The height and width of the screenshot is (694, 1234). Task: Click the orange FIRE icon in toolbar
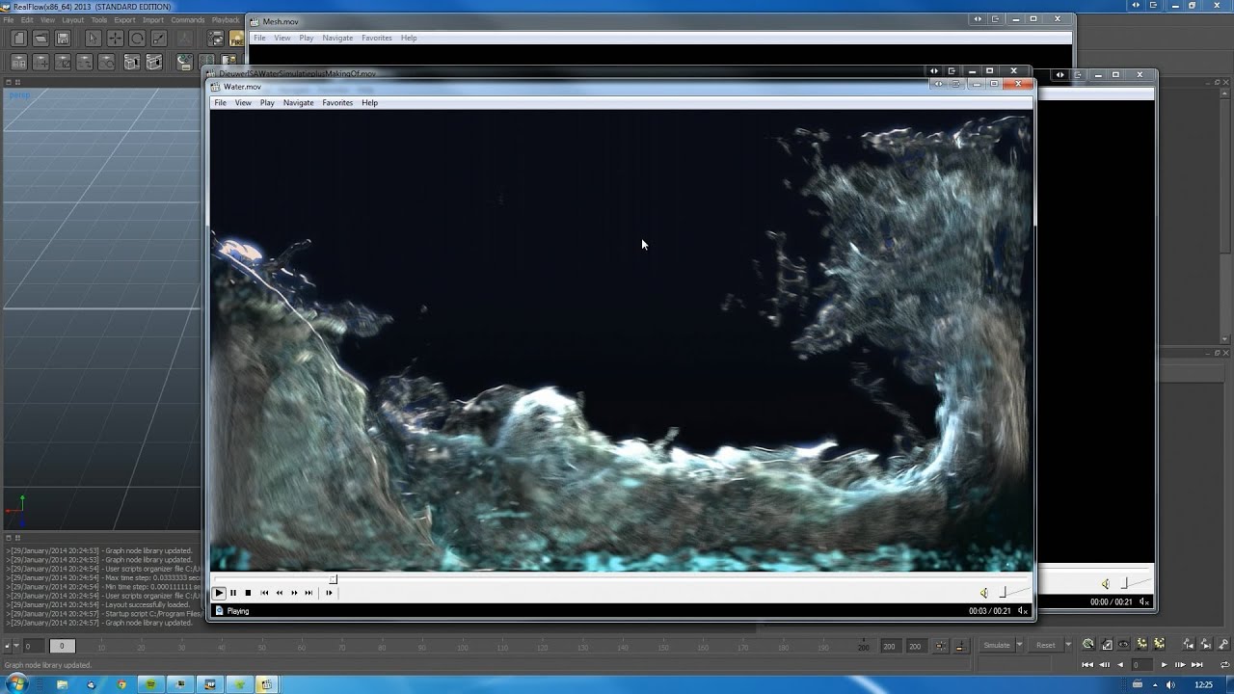236,40
